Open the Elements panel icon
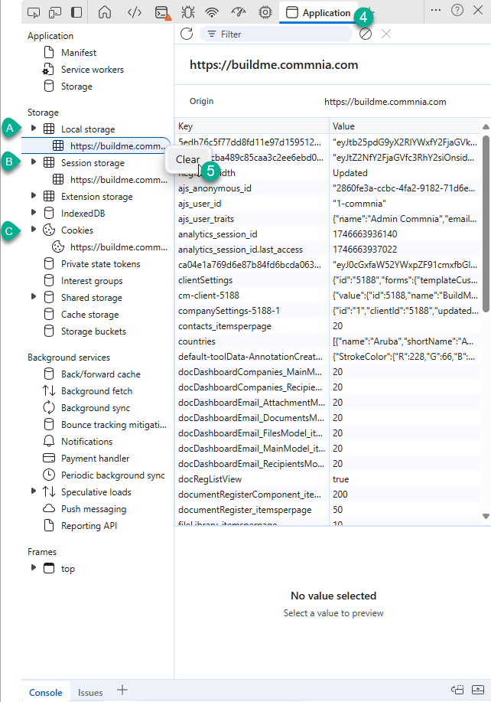The height and width of the screenshot is (702, 491). 134,11
